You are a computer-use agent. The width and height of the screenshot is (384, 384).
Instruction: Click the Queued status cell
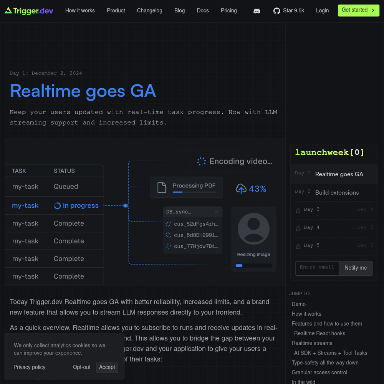point(66,187)
